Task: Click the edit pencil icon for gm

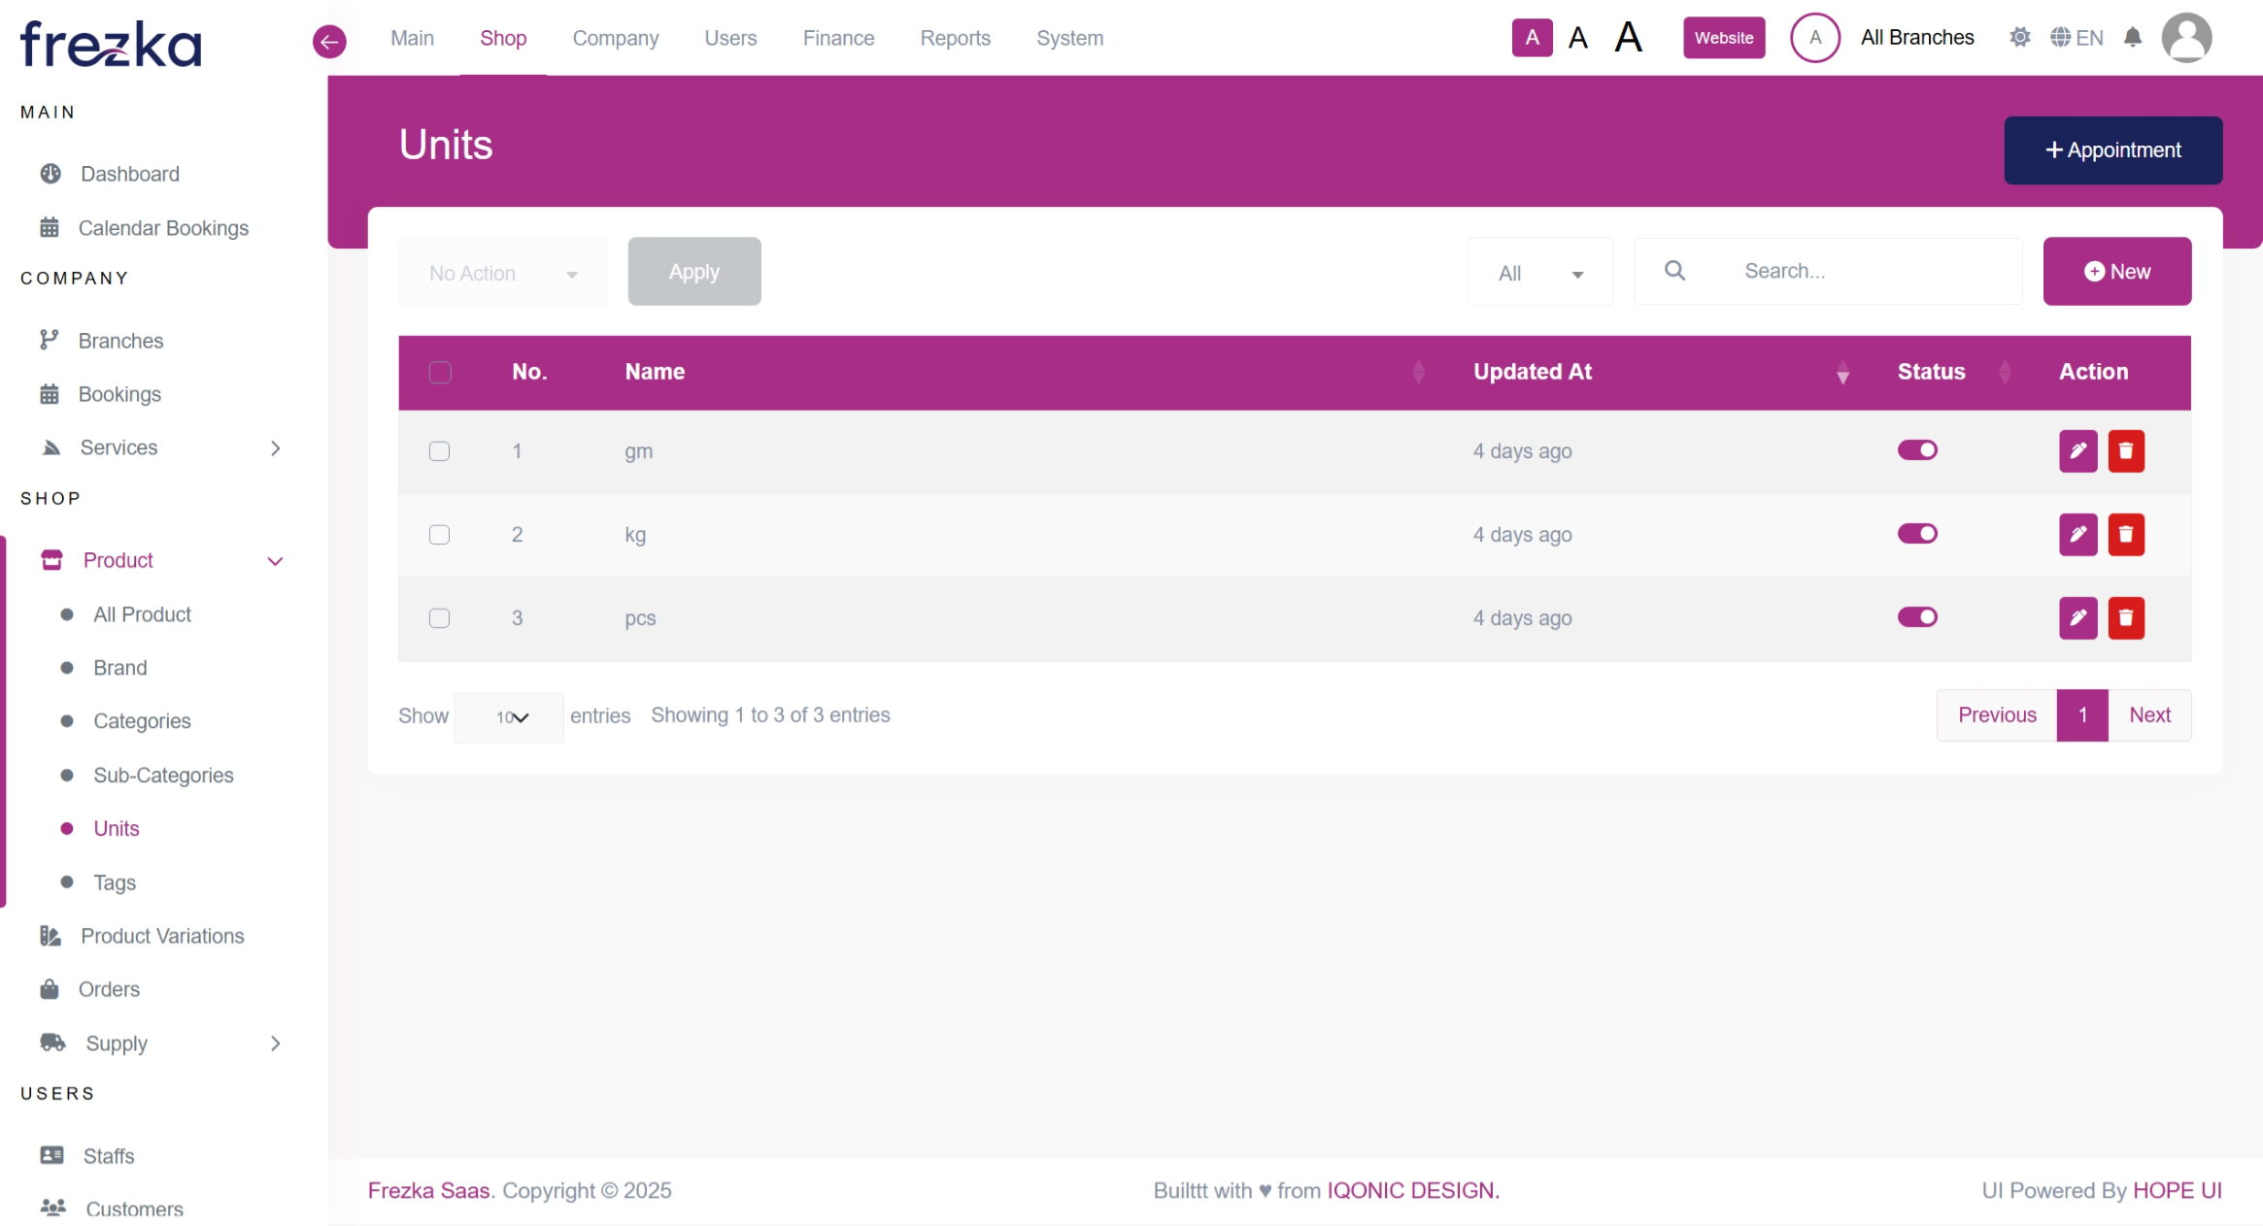Action: (x=2077, y=451)
